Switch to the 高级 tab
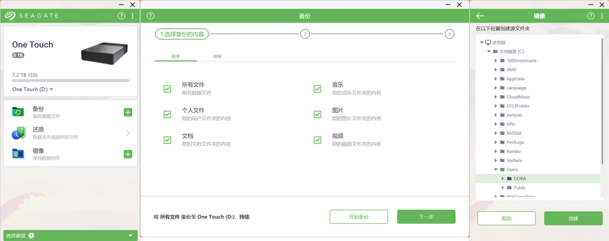This screenshot has height=241, width=609. (217, 57)
